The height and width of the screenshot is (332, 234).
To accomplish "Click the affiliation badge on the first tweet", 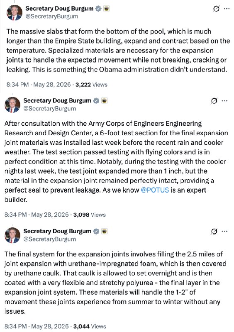I will click(107, 9).
